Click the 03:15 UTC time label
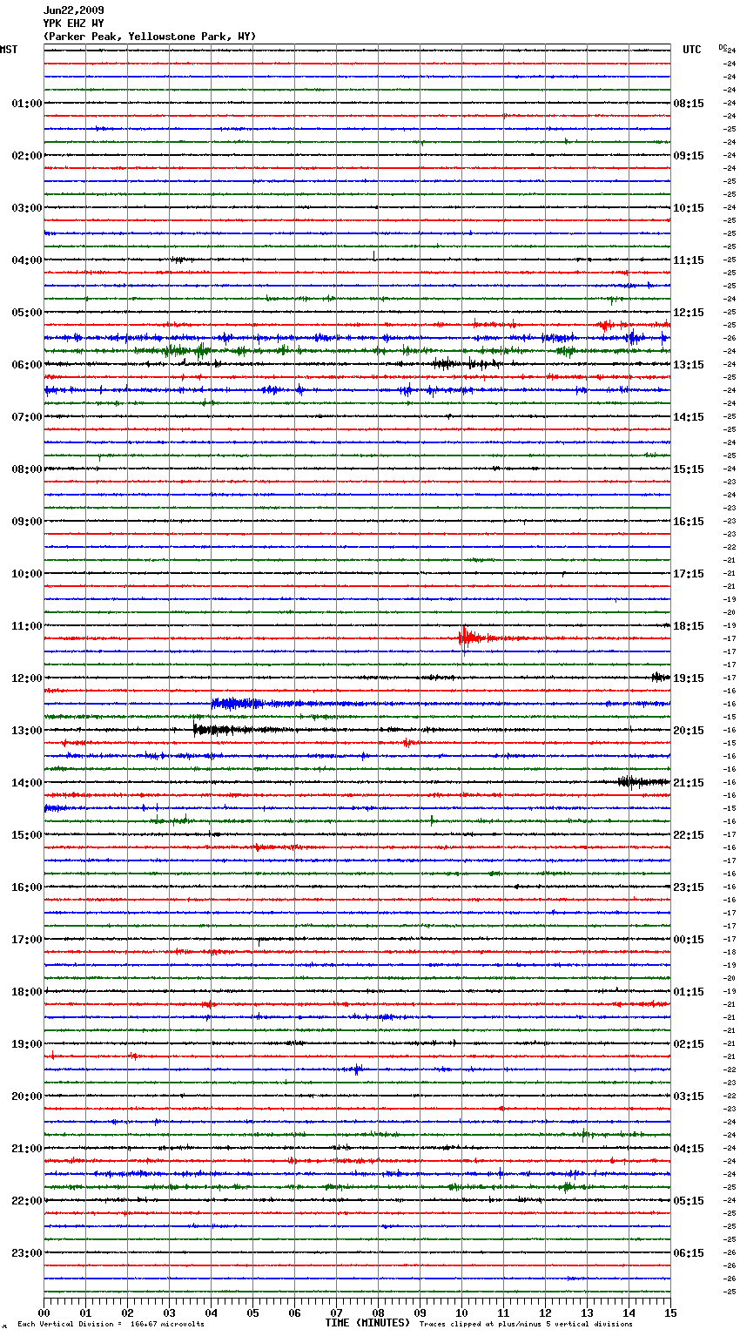The image size is (740, 1336). 689,1096
